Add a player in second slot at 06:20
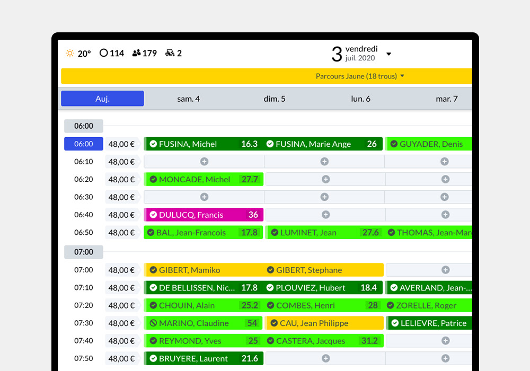Image resolution: width=530 pixels, height=371 pixels. pyautogui.click(x=326, y=180)
